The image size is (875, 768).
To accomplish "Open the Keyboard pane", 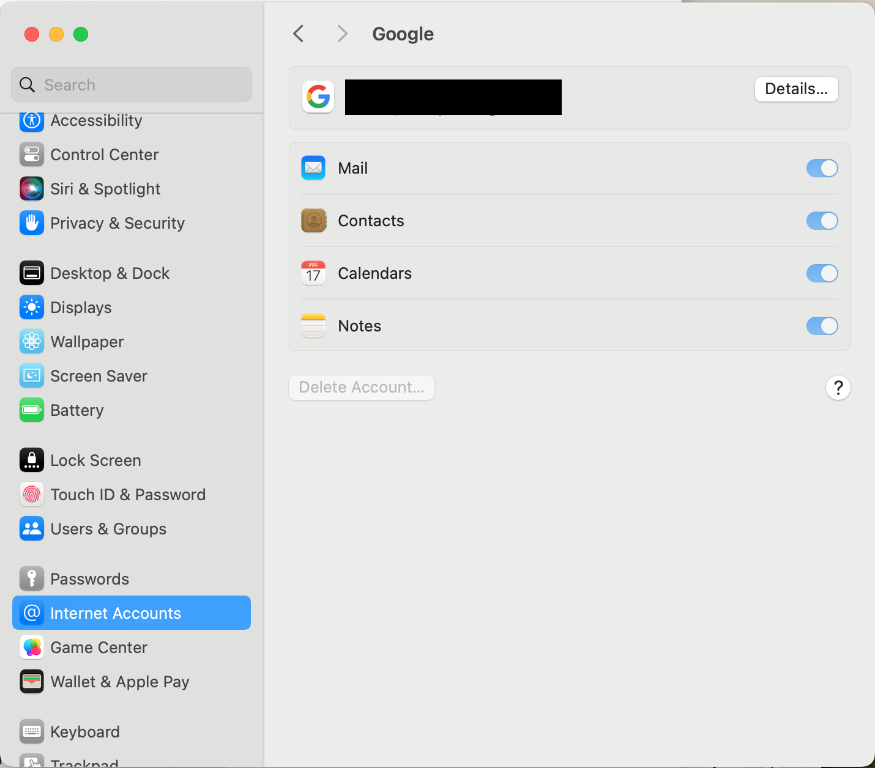I will coord(132,732).
